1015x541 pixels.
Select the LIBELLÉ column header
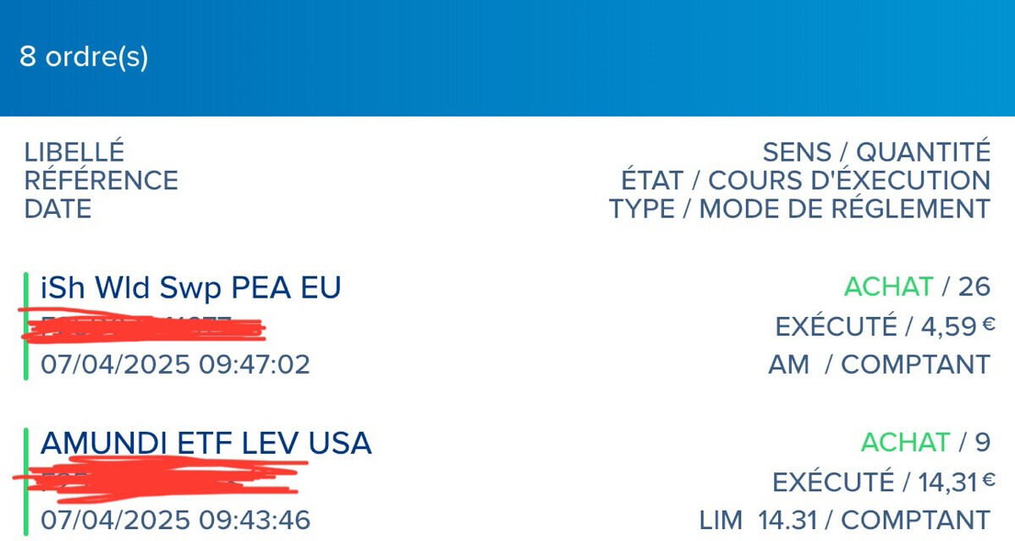coord(74,152)
